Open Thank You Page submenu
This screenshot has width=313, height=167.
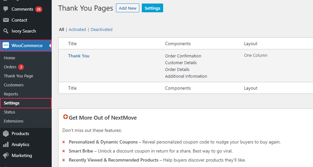click(18, 76)
